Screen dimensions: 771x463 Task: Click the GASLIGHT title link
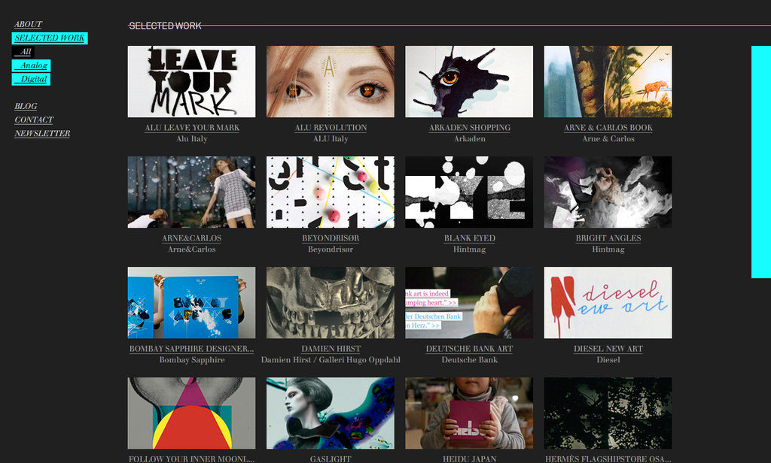[x=331, y=459]
